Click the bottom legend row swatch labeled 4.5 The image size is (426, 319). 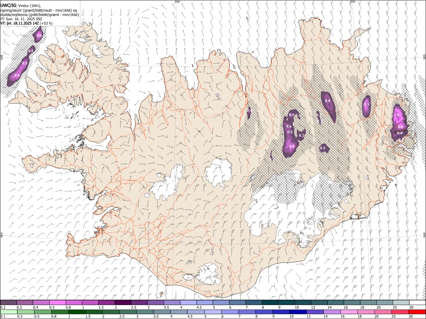196,312
